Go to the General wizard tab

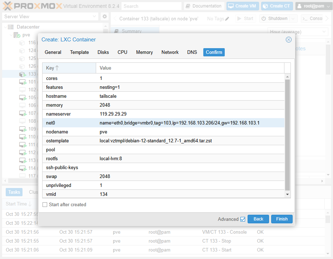pos(53,52)
